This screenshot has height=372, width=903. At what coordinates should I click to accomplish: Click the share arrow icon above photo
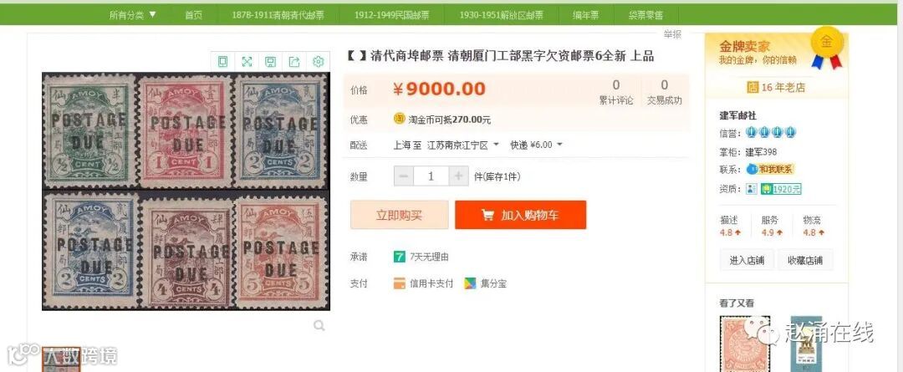[x=294, y=62]
